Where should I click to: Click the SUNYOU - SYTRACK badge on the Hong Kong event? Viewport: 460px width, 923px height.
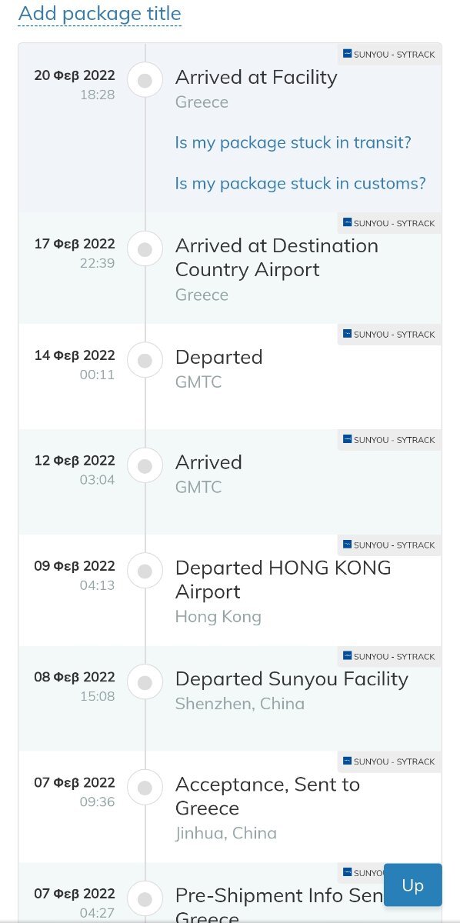(389, 545)
